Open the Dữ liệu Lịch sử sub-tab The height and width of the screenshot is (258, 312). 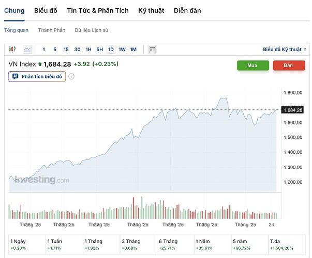coord(92,30)
